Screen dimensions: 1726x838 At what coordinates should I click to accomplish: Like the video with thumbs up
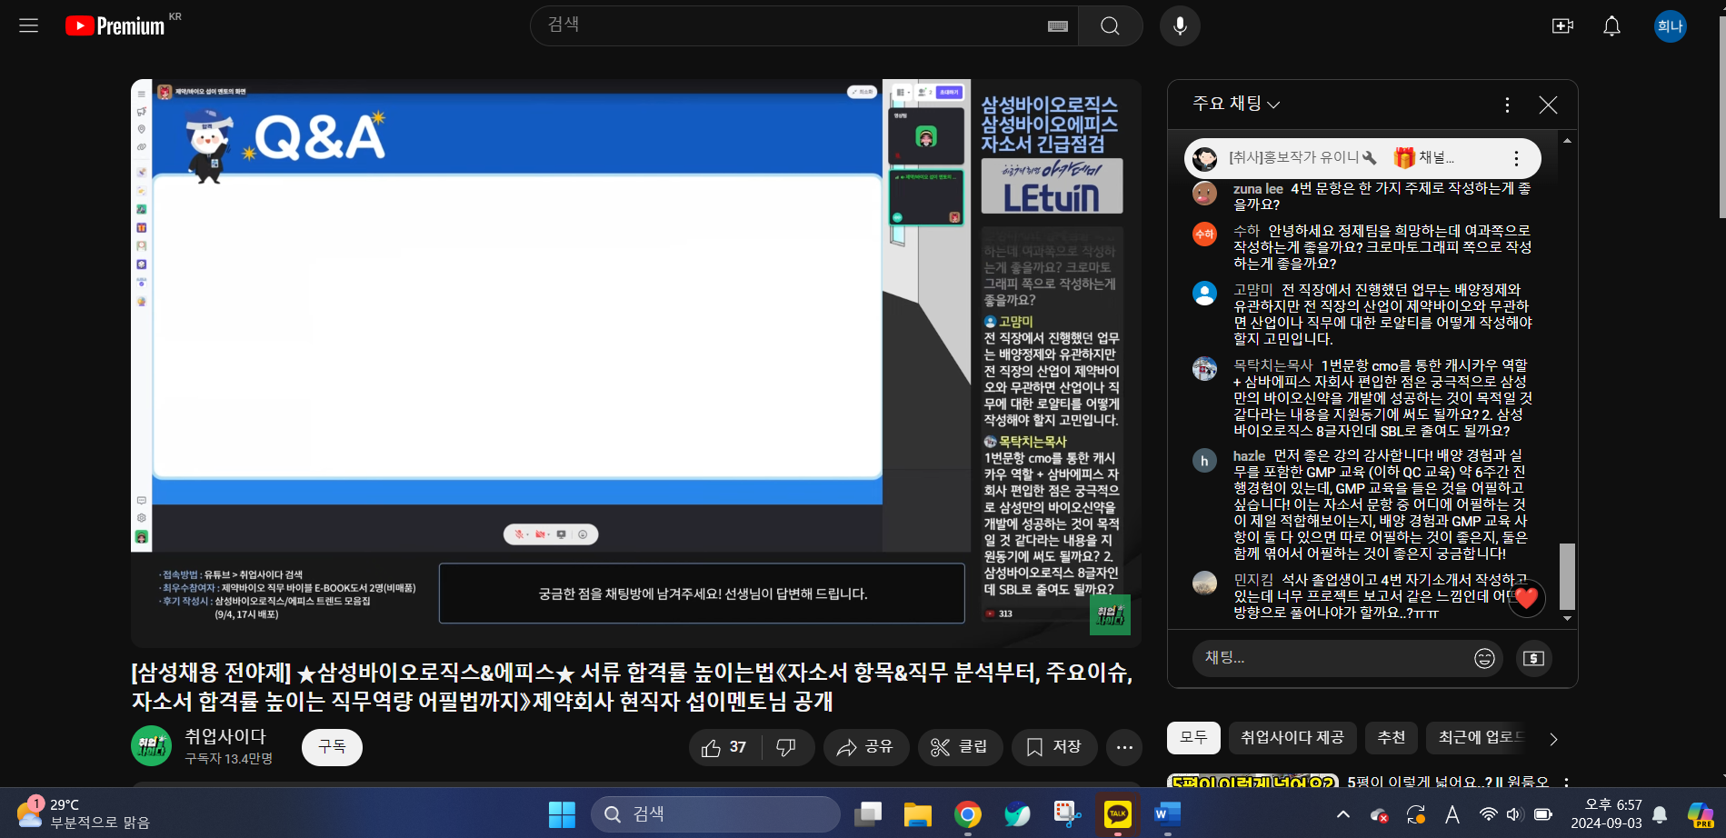(724, 747)
